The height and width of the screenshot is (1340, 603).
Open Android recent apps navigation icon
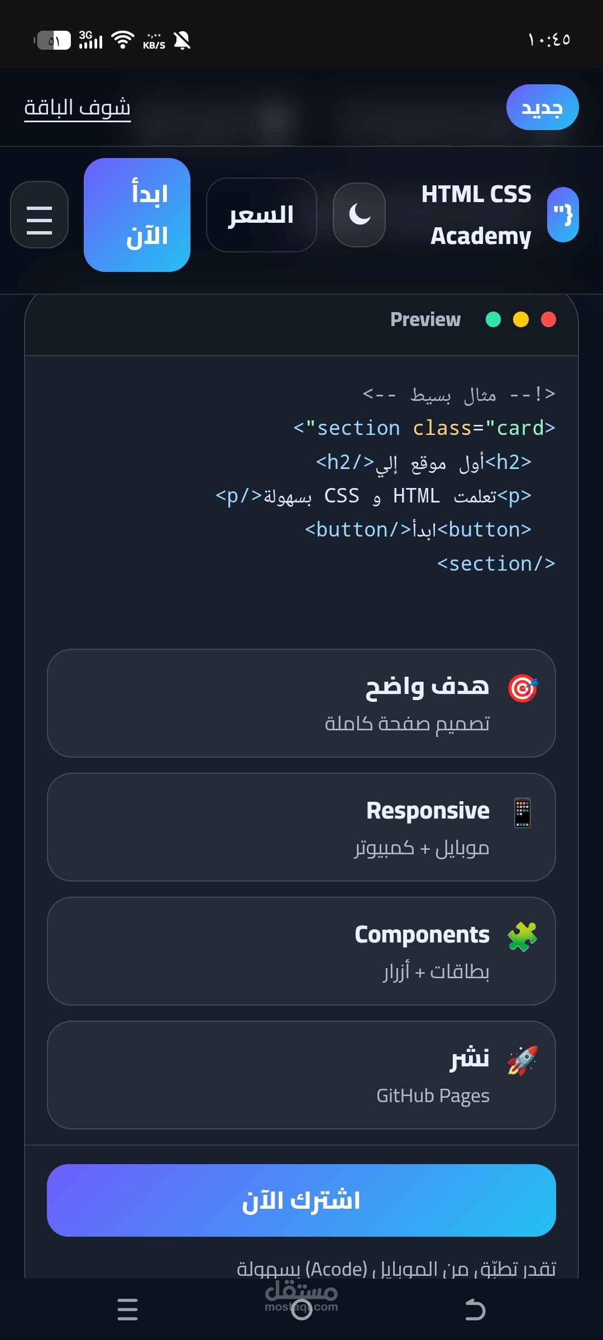coord(127,1309)
